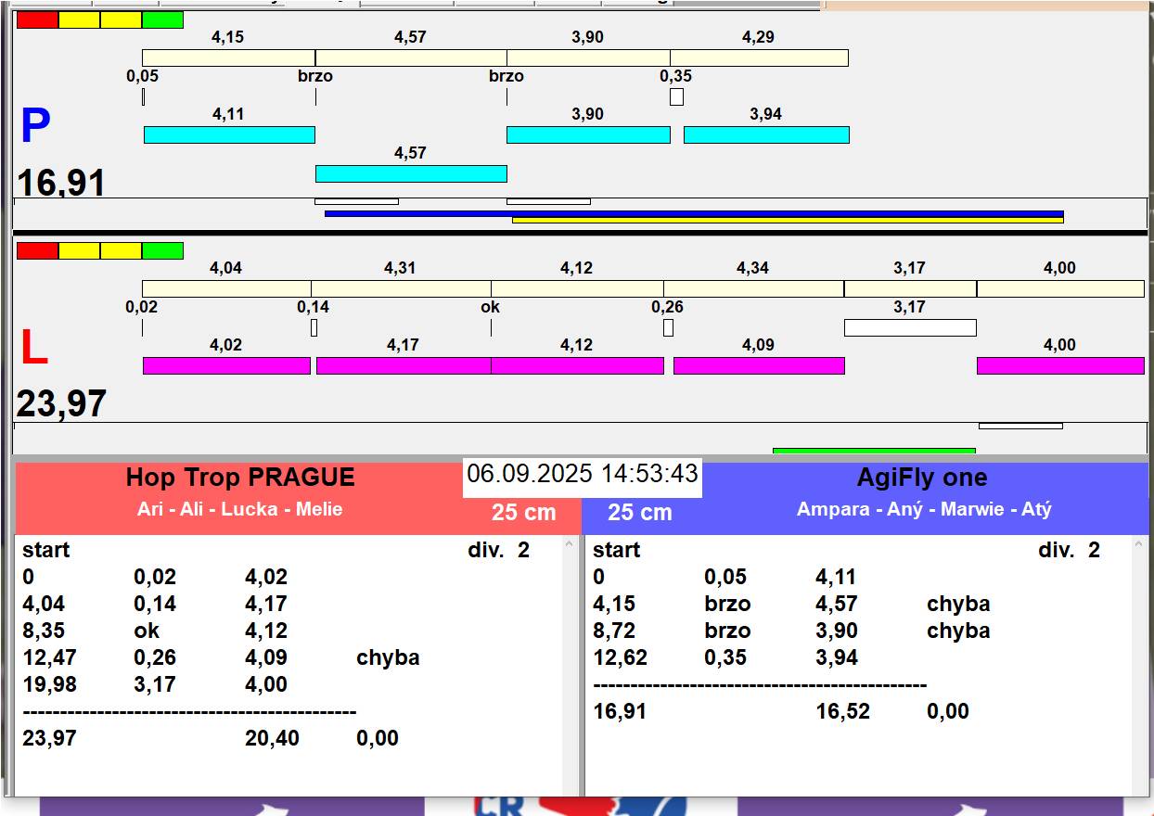Click the red start light in lane P
The image size is (1154, 816).
(37, 19)
